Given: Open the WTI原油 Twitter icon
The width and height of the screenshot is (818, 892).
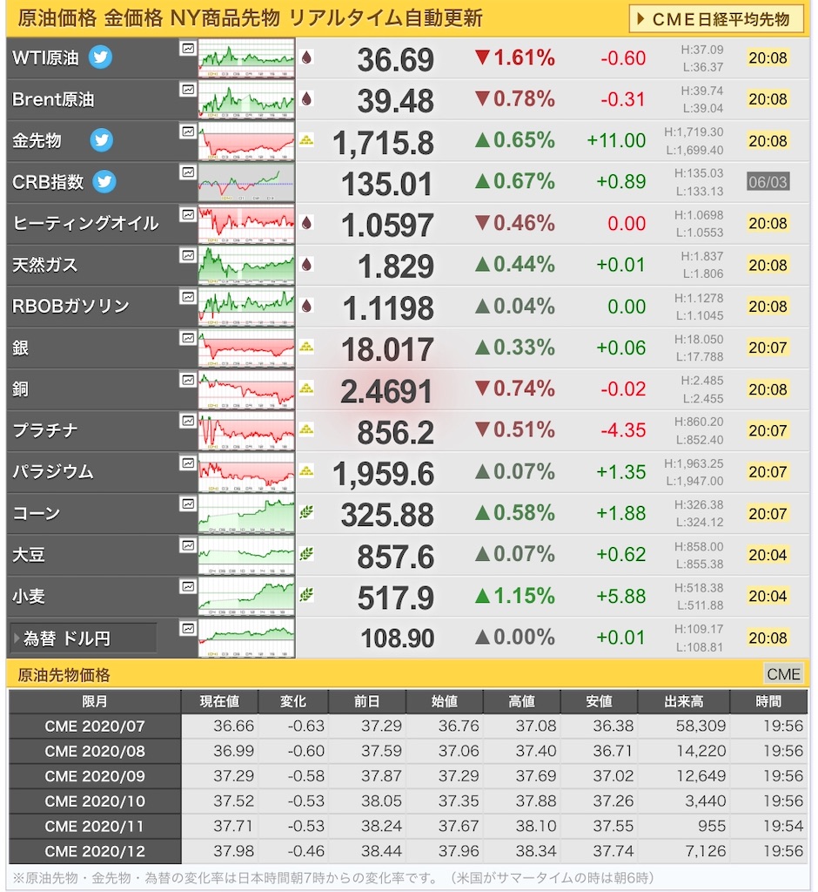Looking at the screenshot, I should coord(101,57).
